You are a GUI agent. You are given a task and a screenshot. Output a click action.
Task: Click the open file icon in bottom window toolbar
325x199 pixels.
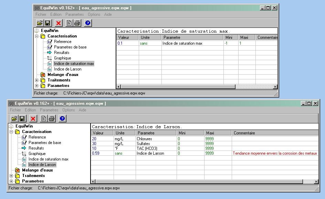(14, 119)
